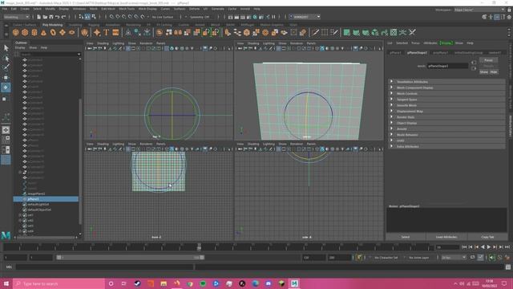The image size is (513, 289).
Task: Switch to single perspective view layout
Action: (x=6, y=130)
